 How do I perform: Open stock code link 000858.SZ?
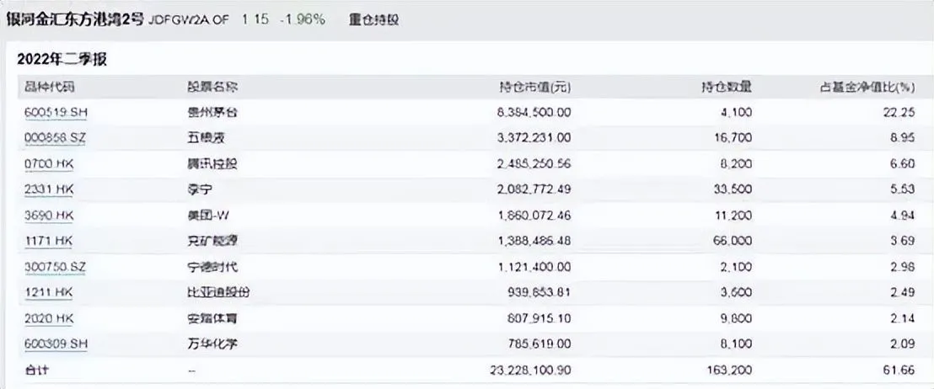pos(56,138)
